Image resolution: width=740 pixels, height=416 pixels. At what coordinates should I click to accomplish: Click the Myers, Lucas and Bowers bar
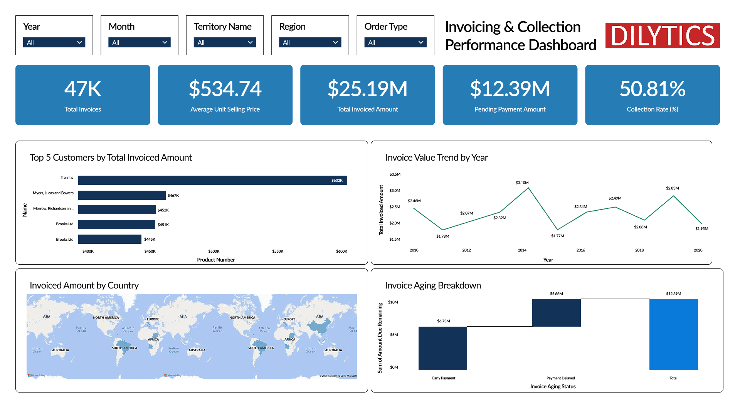(122, 195)
